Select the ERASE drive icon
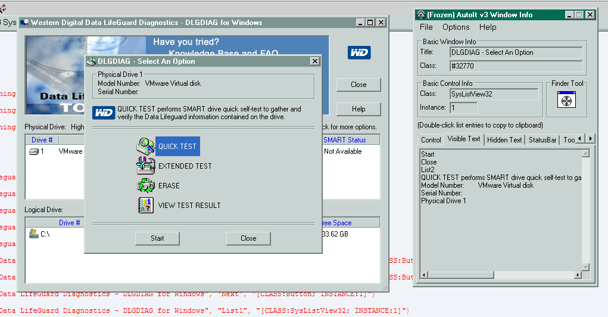Screen dimensions: 608x317 tap(146, 186)
